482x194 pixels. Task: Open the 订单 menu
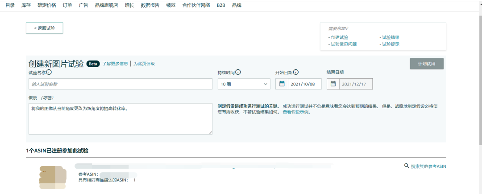coord(67,5)
